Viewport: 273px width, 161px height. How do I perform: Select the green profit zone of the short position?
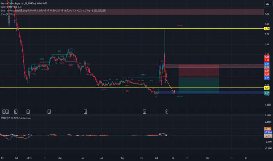(199, 85)
